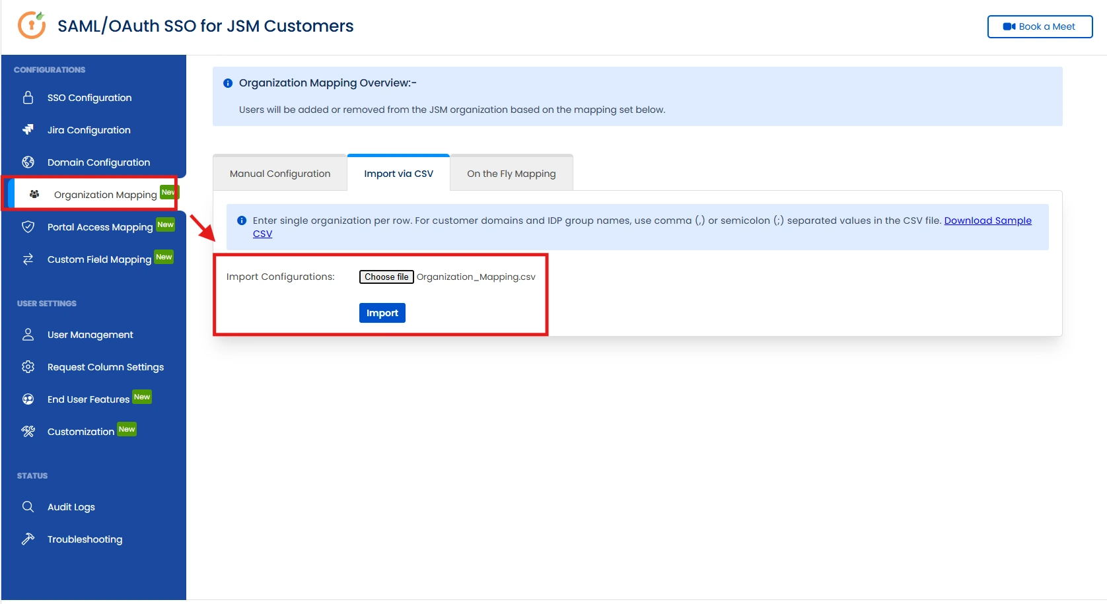This screenshot has width=1107, height=604.
Task: Click the New badge next to Customization
Action: [127, 429]
